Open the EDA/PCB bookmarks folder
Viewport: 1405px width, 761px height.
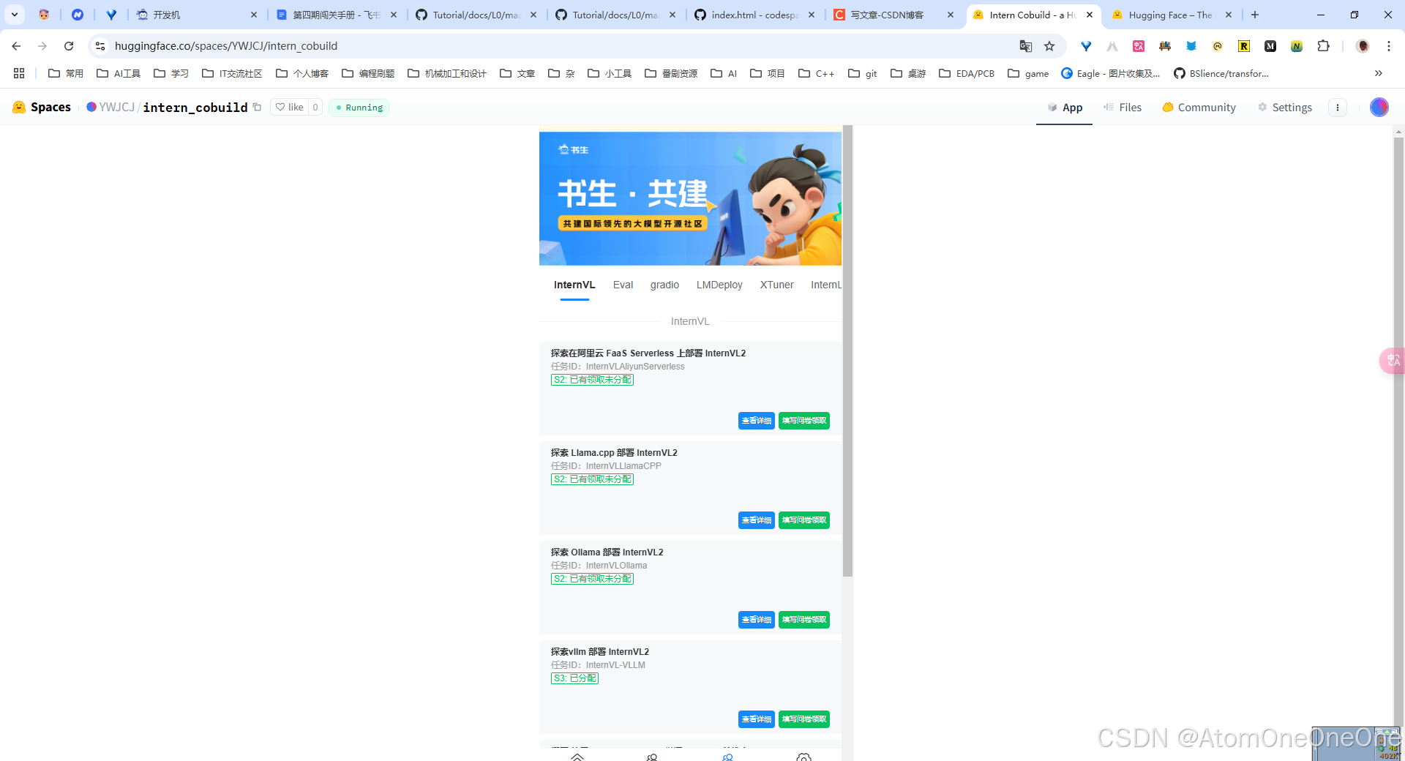(x=967, y=73)
